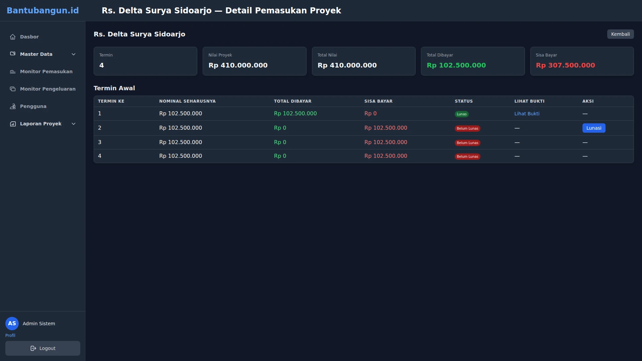Click total dibayar Rp 102.500.000 in termin 1 row
Viewport: 642px width, 361px height.
pyautogui.click(x=295, y=113)
